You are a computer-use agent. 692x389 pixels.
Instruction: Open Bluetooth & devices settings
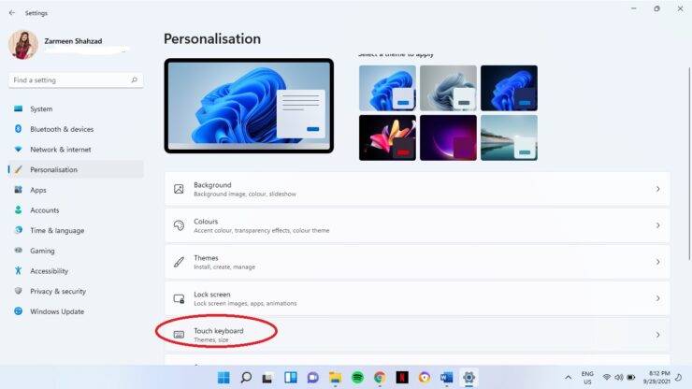point(62,129)
